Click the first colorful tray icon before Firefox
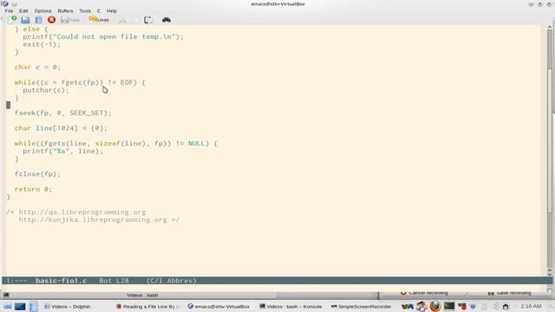This screenshot has width=555, height=312. point(408,306)
